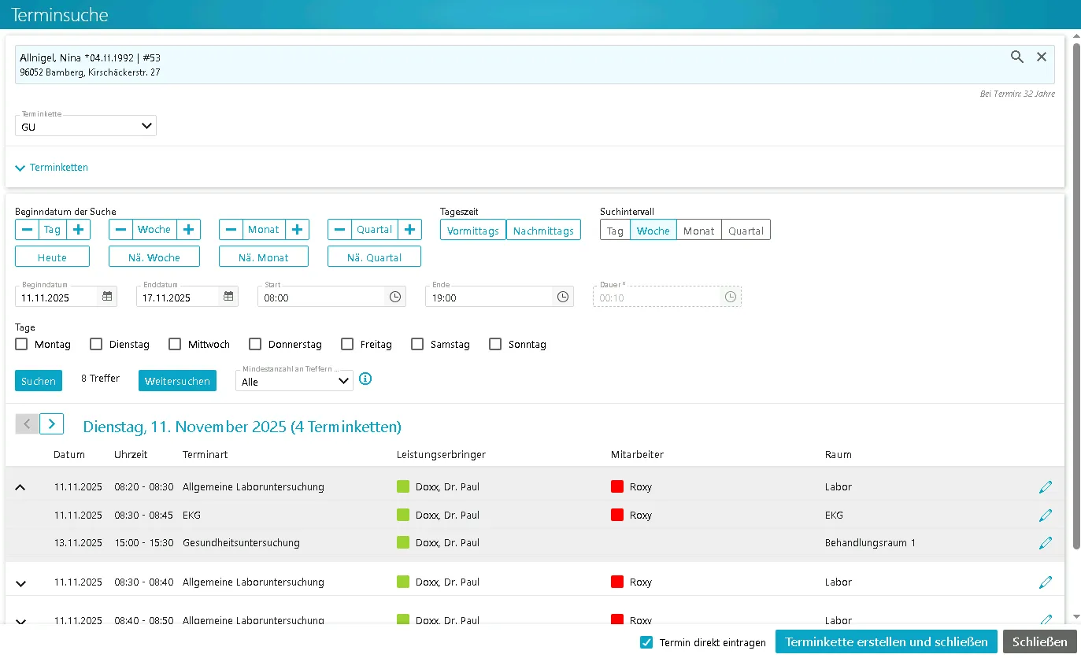Edit the EKG appointment with pencil icon

point(1046,516)
